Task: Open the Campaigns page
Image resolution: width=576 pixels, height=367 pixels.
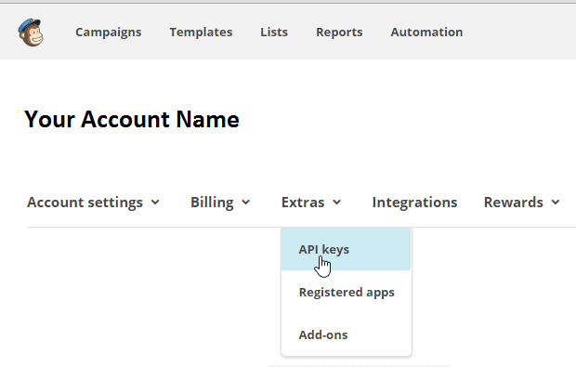Action: [109, 33]
